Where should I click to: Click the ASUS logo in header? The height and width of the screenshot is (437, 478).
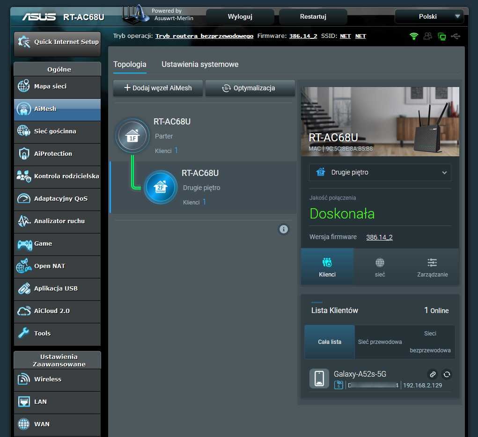point(39,17)
